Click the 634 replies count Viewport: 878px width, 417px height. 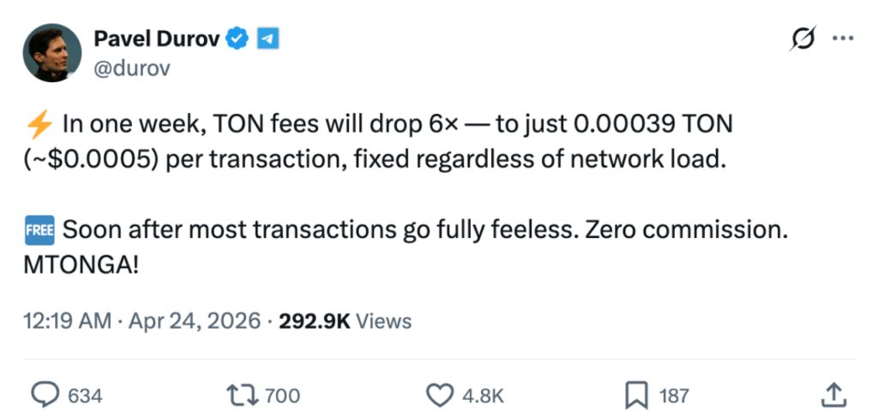[x=85, y=395]
